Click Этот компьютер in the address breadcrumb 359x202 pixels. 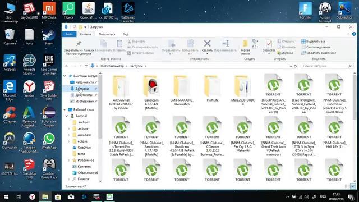click(112, 66)
